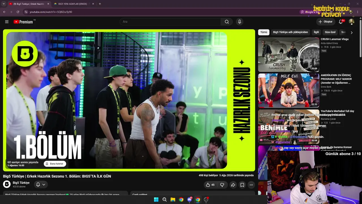Image resolution: width=362 pixels, height=204 pixels.
Task: Expand the Chrome tab search dropdown
Action: [x=4, y=4]
